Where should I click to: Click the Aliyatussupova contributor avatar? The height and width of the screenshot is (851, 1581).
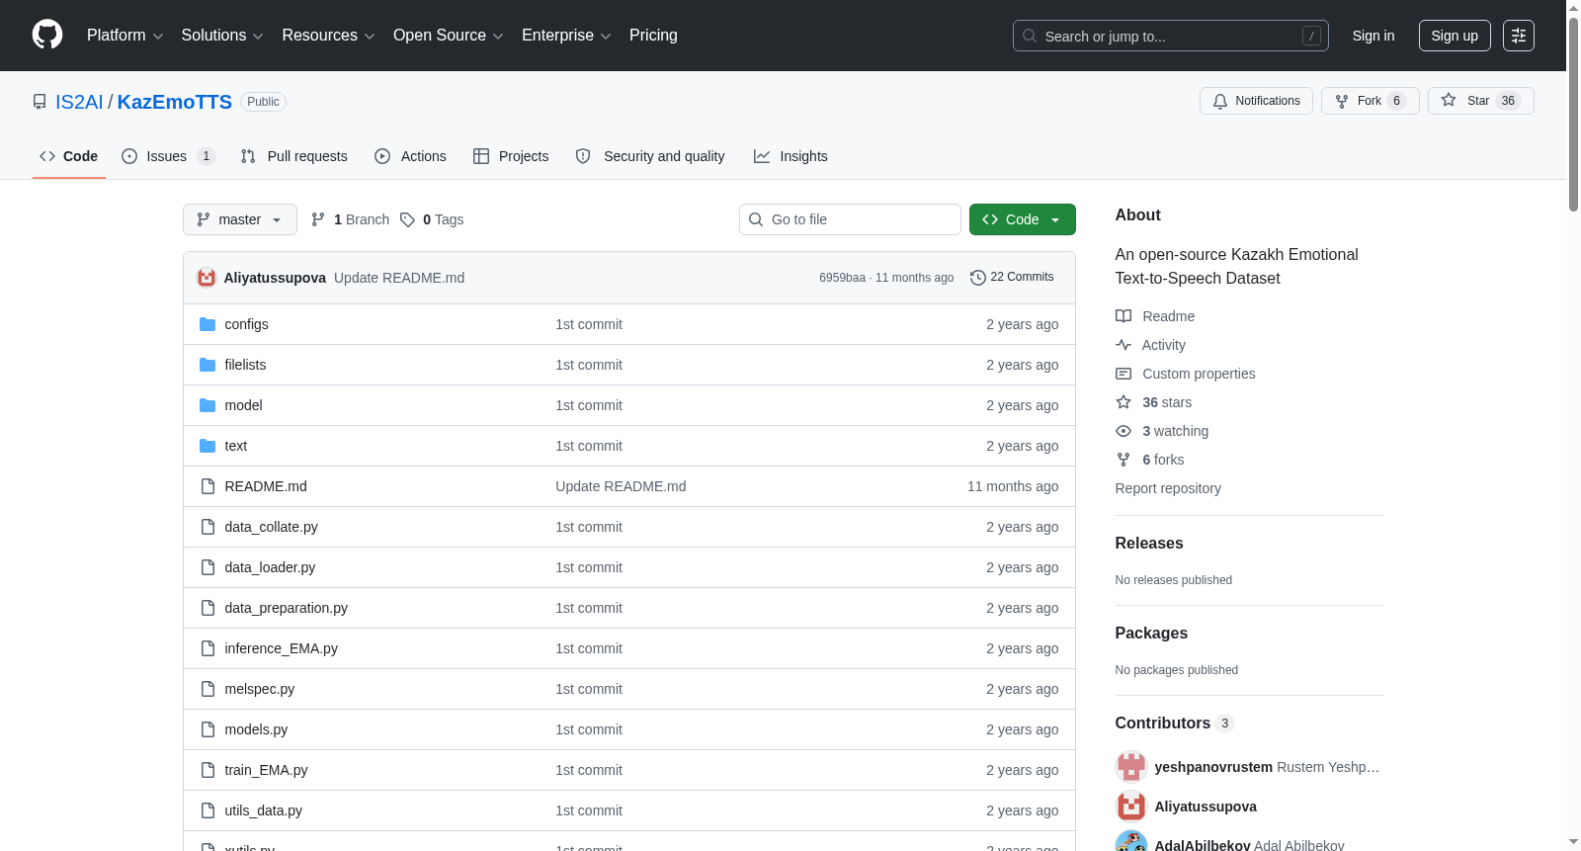coord(1131,807)
